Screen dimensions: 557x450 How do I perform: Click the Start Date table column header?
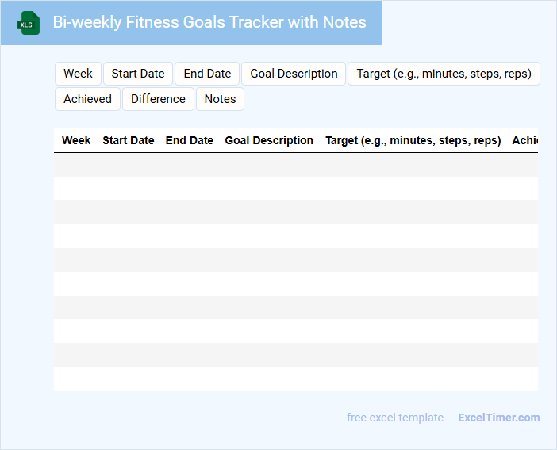pyautogui.click(x=129, y=140)
